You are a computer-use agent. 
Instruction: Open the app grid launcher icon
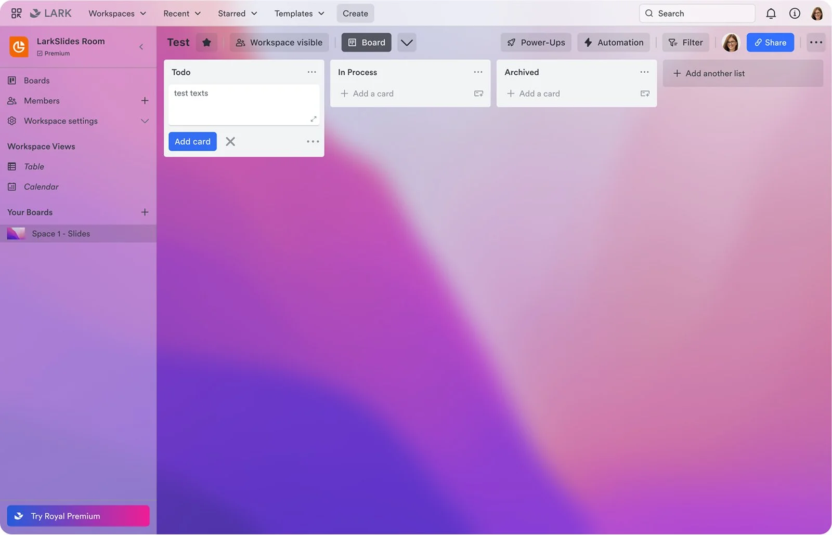(x=17, y=14)
